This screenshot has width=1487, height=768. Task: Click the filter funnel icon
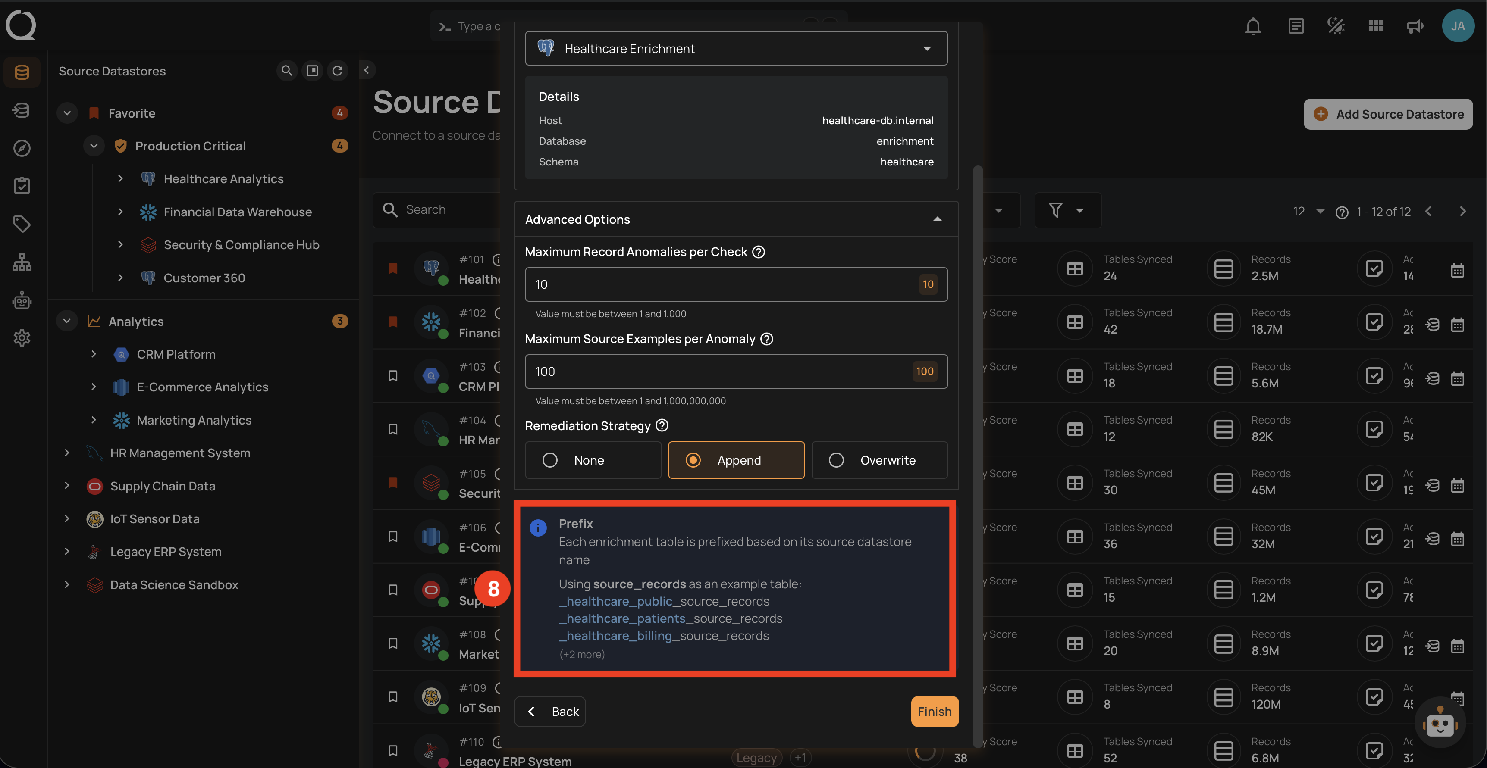coord(1055,211)
